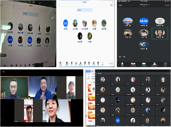The image size is (171, 127).
Task: Click the blue tab in the presentation window
Action: [88, 72]
